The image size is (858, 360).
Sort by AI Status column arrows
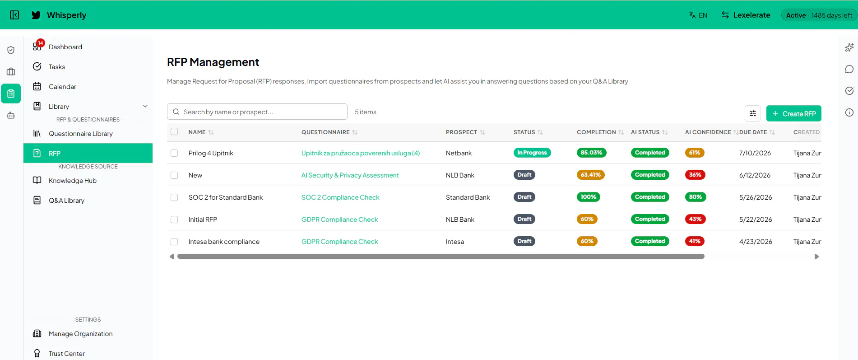pyautogui.click(x=665, y=132)
